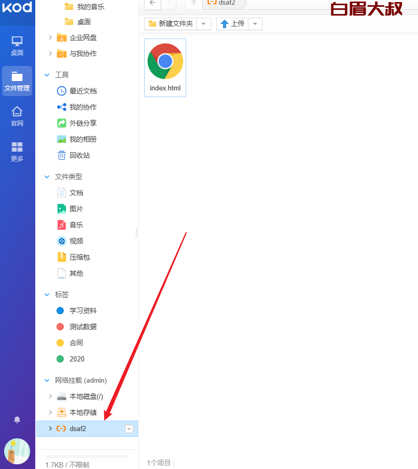Open the 官网 home icon
The width and height of the screenshot is (418, 469).
17,116
